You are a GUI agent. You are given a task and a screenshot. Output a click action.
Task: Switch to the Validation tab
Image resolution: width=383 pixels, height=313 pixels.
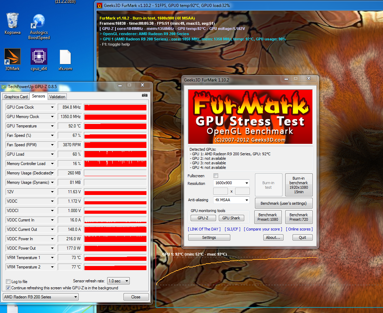point(57,96)
